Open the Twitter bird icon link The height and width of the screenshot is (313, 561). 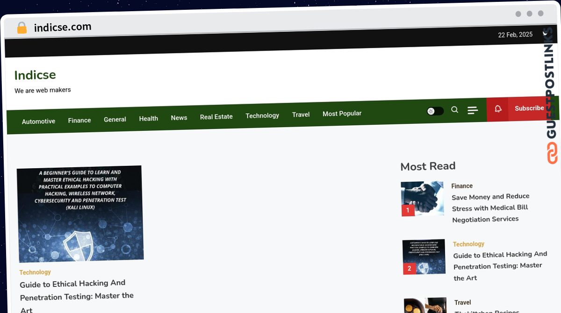tap(545, 33)
